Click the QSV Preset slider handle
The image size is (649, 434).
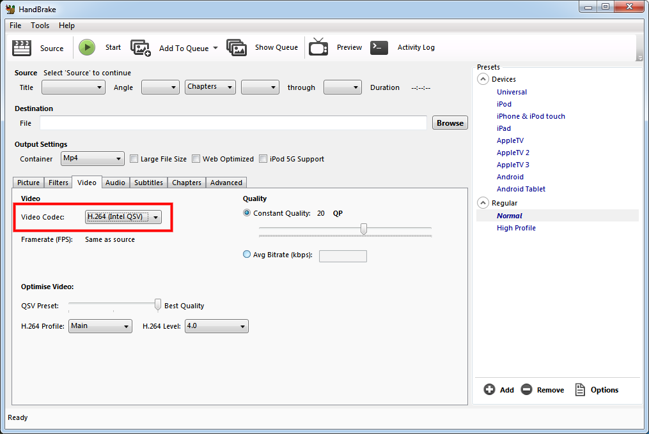click(x=158, y=304)
